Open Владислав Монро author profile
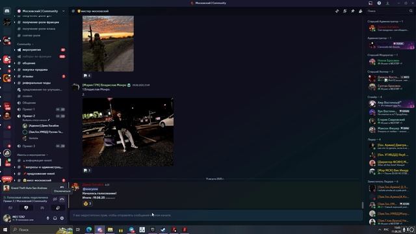 click(x=104, y=85)
